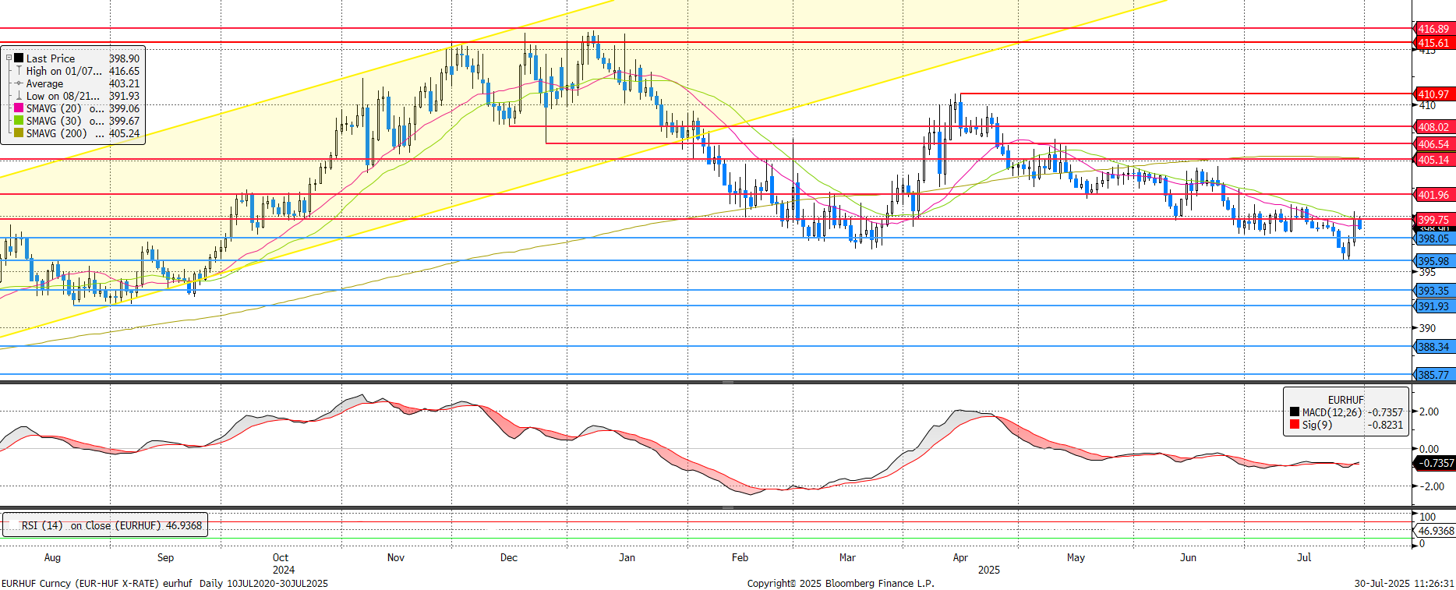Click the pane divider between price and MACD
This screenshot has width=1456, height=590.
pyautogui.click(x=728, y=383)
